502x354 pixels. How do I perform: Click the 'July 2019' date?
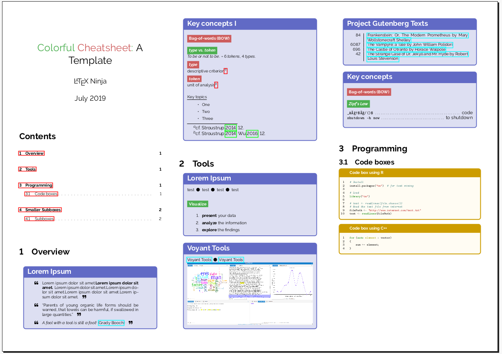click(90, 99)
